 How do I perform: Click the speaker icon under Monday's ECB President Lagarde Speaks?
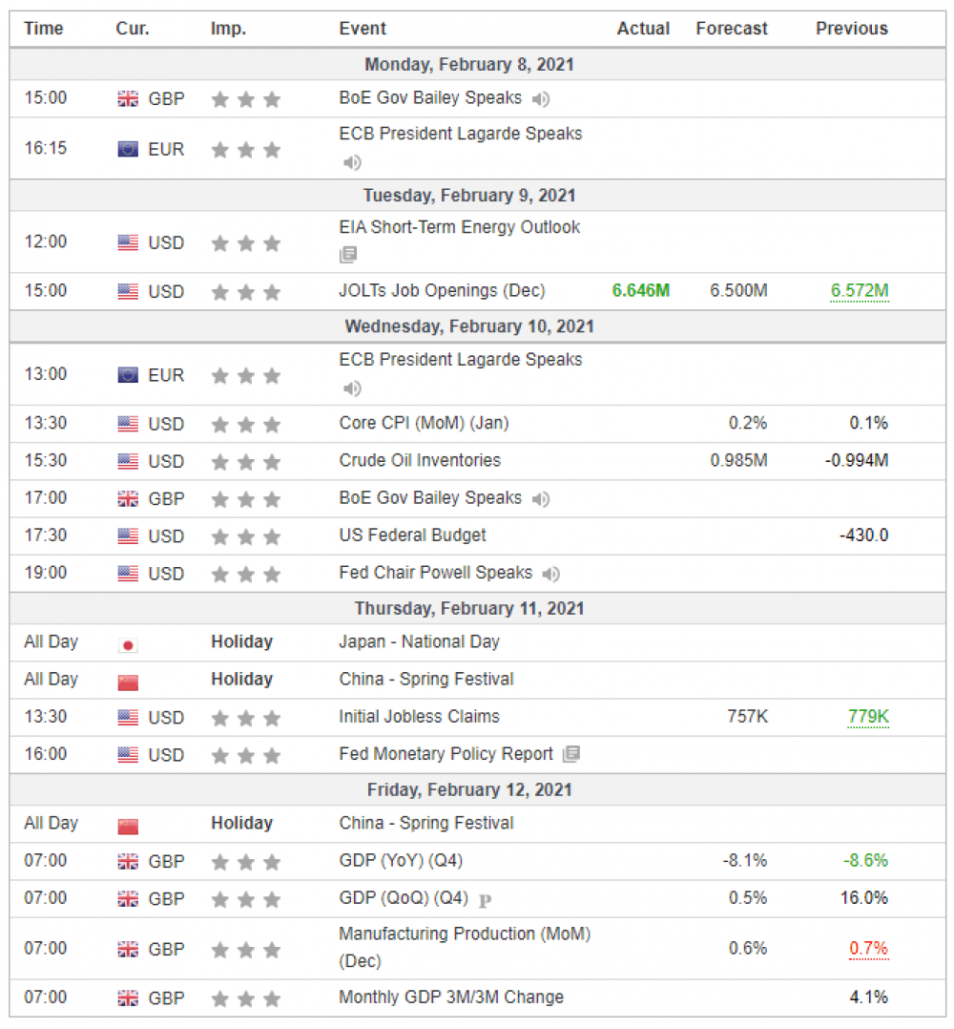click(x=351, y=162)
